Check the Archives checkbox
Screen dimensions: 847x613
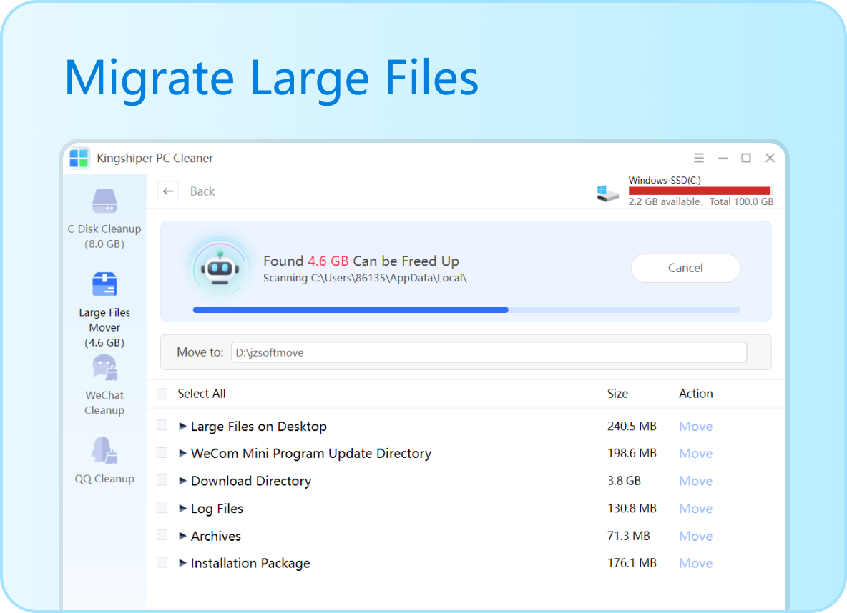click(x=162, y=534)
